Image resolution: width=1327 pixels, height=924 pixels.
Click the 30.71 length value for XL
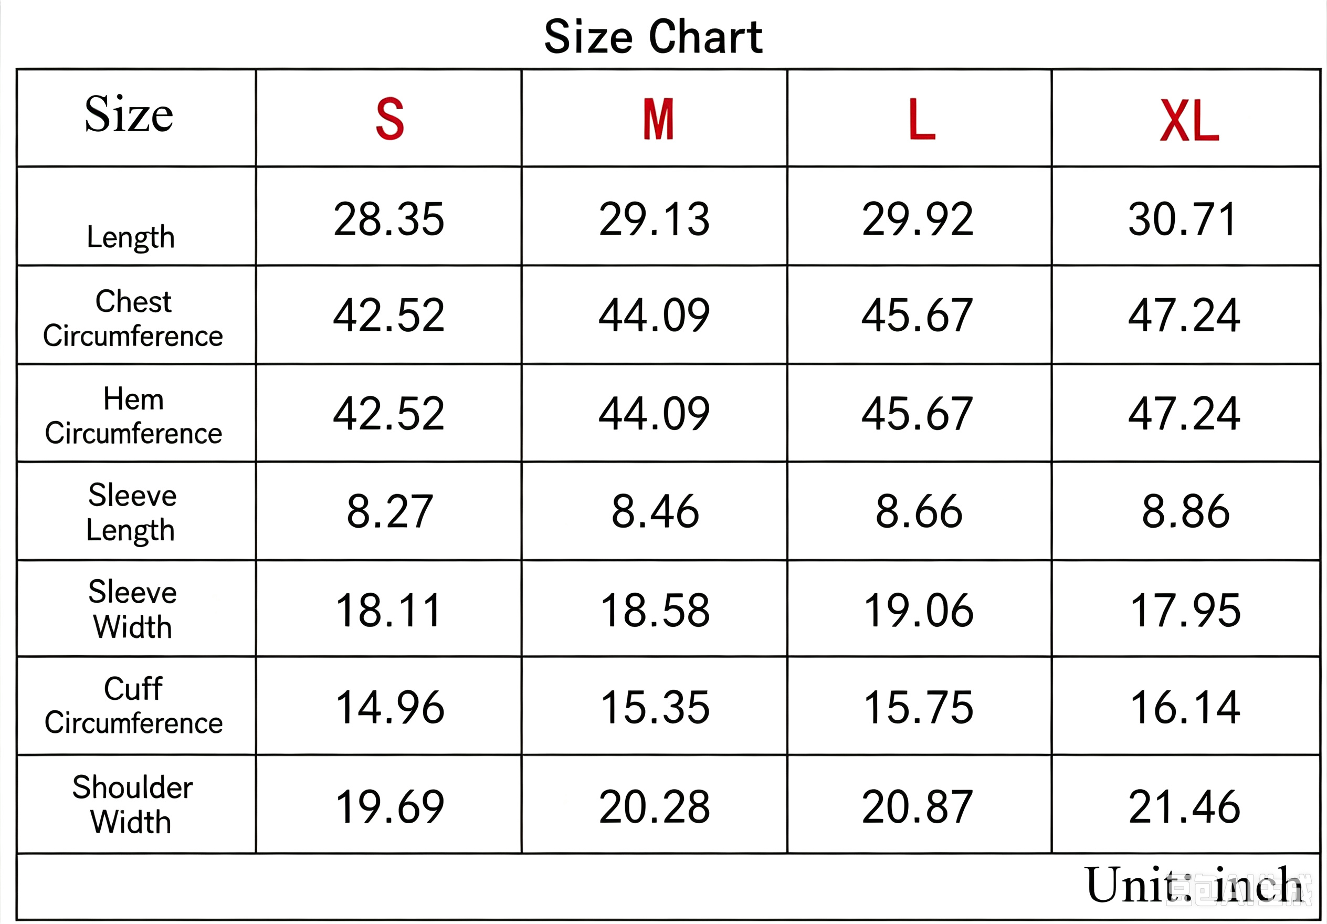point(1183,219)
